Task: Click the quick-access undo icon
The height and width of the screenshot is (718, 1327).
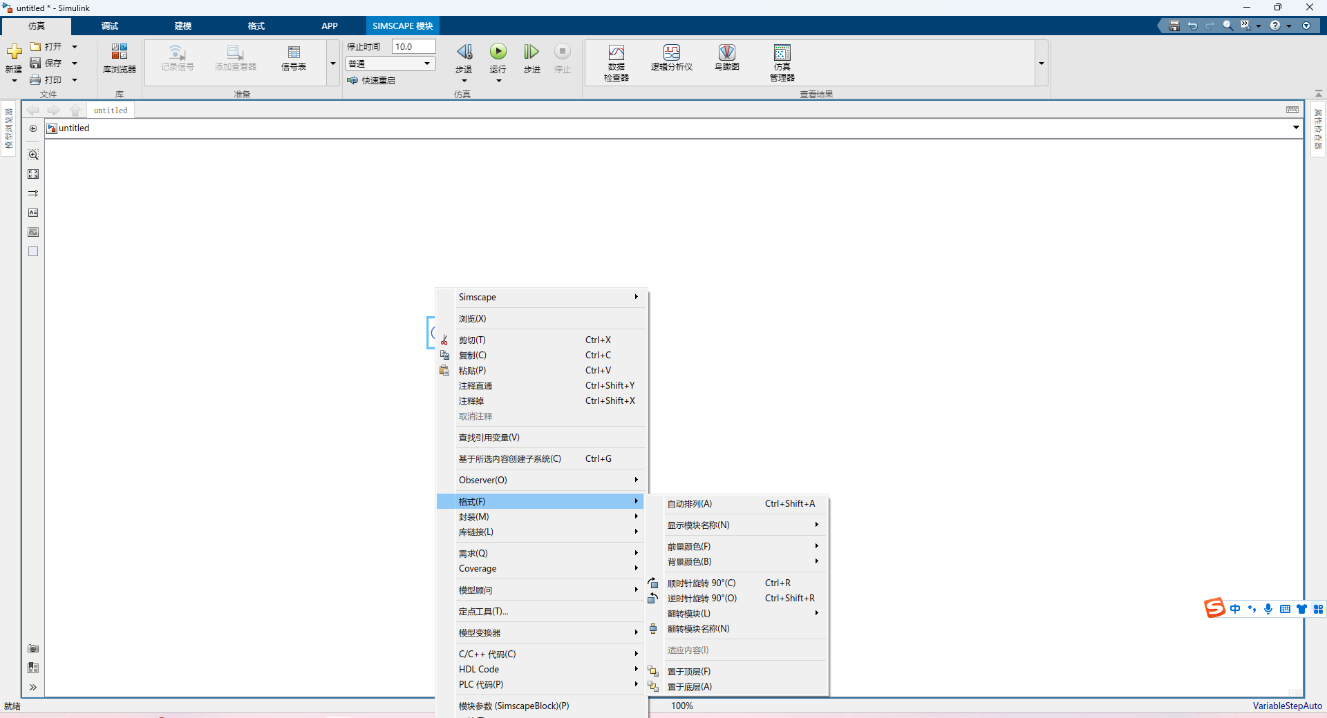Action: pos(1192,26)
